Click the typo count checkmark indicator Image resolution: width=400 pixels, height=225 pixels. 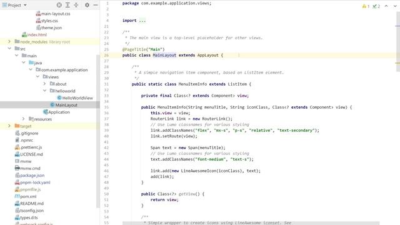pyautogui.click(x=376, y=6)
